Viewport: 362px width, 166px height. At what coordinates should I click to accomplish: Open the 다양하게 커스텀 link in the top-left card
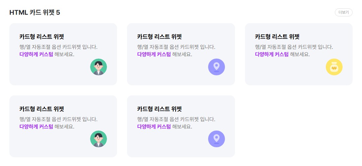[36, 54]
